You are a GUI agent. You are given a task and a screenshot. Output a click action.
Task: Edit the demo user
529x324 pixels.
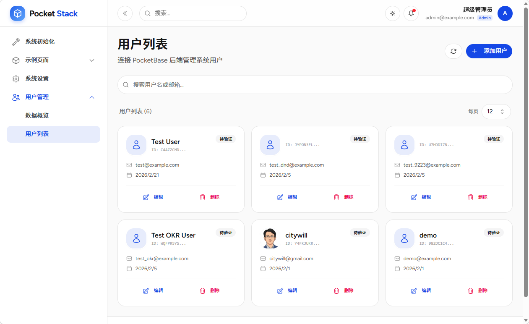pyautogui.click(x=421, y=290)
